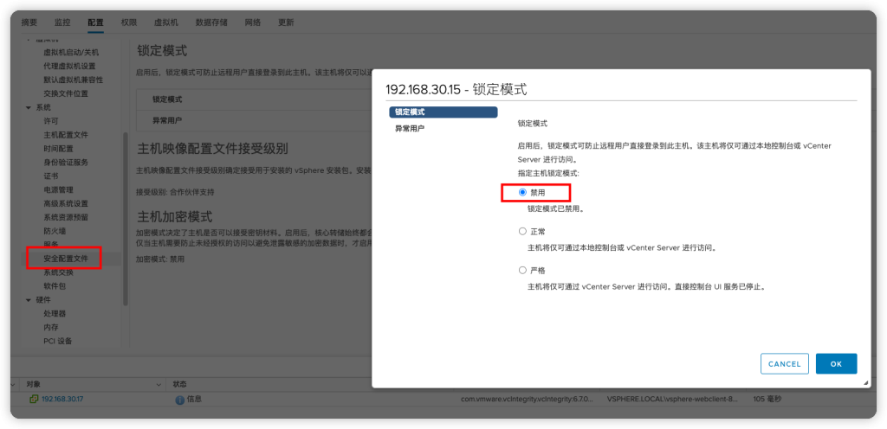Screen dimensions: 887x429
Task: Select 内存 in sidebar
Action: (x=51, y=328)
